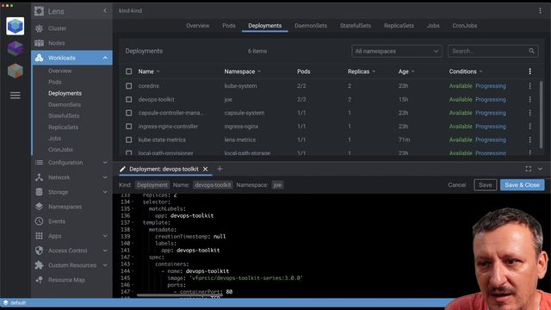Viewport: 551px width, 310px height.
Task: Open the hamburger menu in the cluster bar
Action: pos(15,96)
